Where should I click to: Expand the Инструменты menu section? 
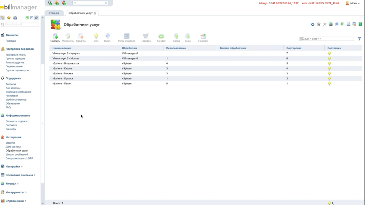15,192
